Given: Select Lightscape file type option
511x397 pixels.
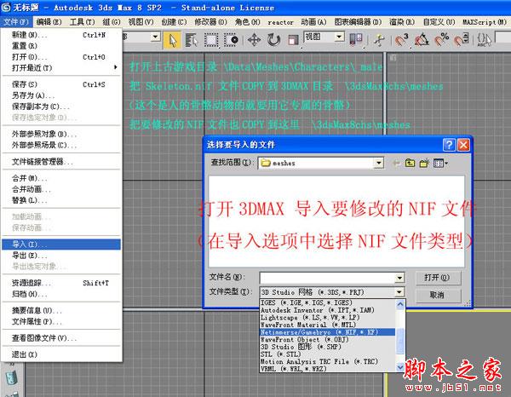Looking at the screenshot, I should coord(328,318).
